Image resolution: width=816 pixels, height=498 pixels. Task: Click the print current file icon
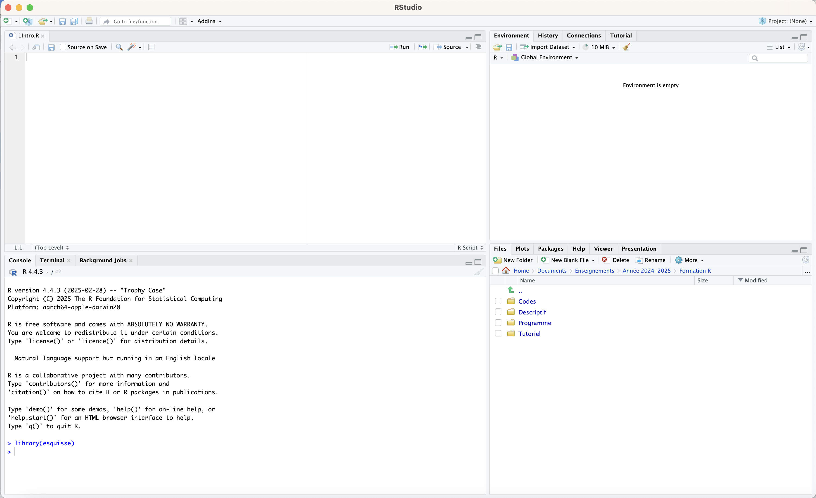(x=89, y=21)
